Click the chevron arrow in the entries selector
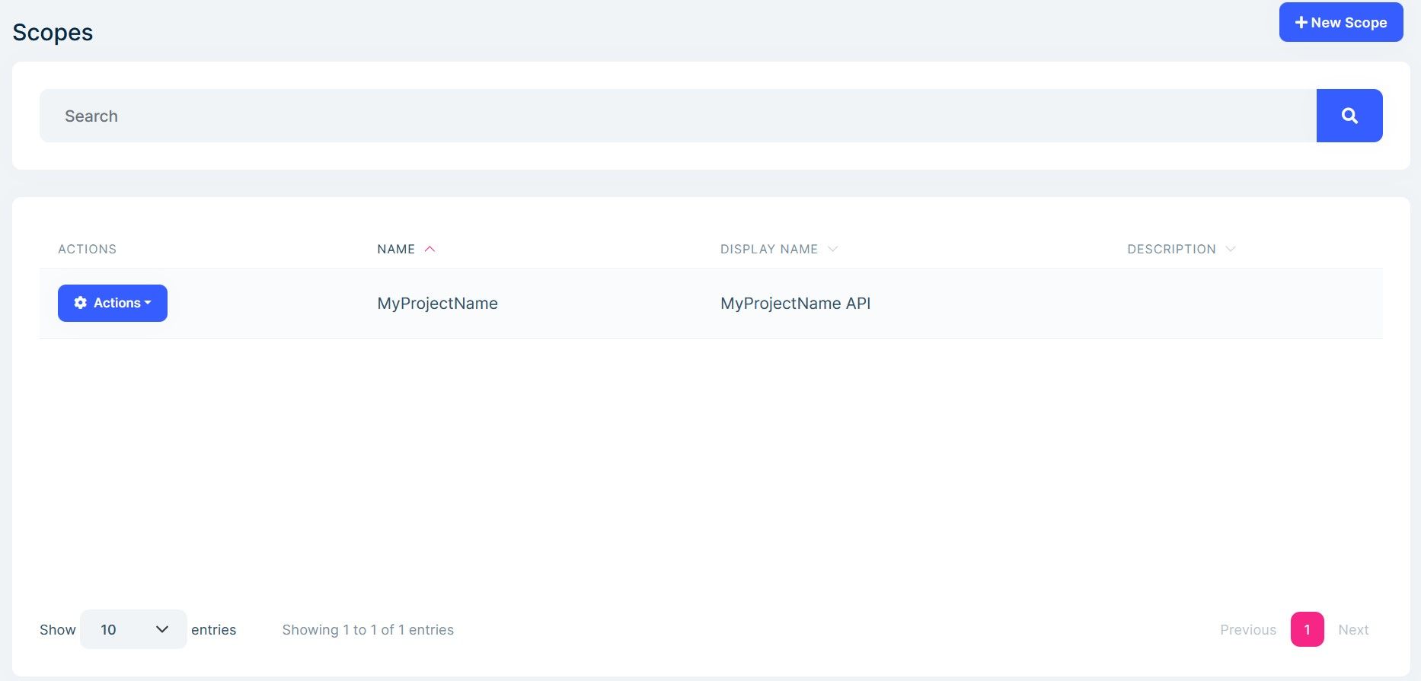This screenshot has height=681, width=1421. point(161,629)
